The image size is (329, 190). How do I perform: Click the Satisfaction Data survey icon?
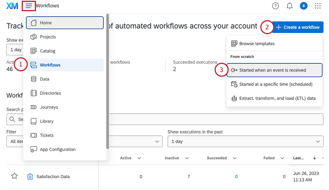(30, 176)
